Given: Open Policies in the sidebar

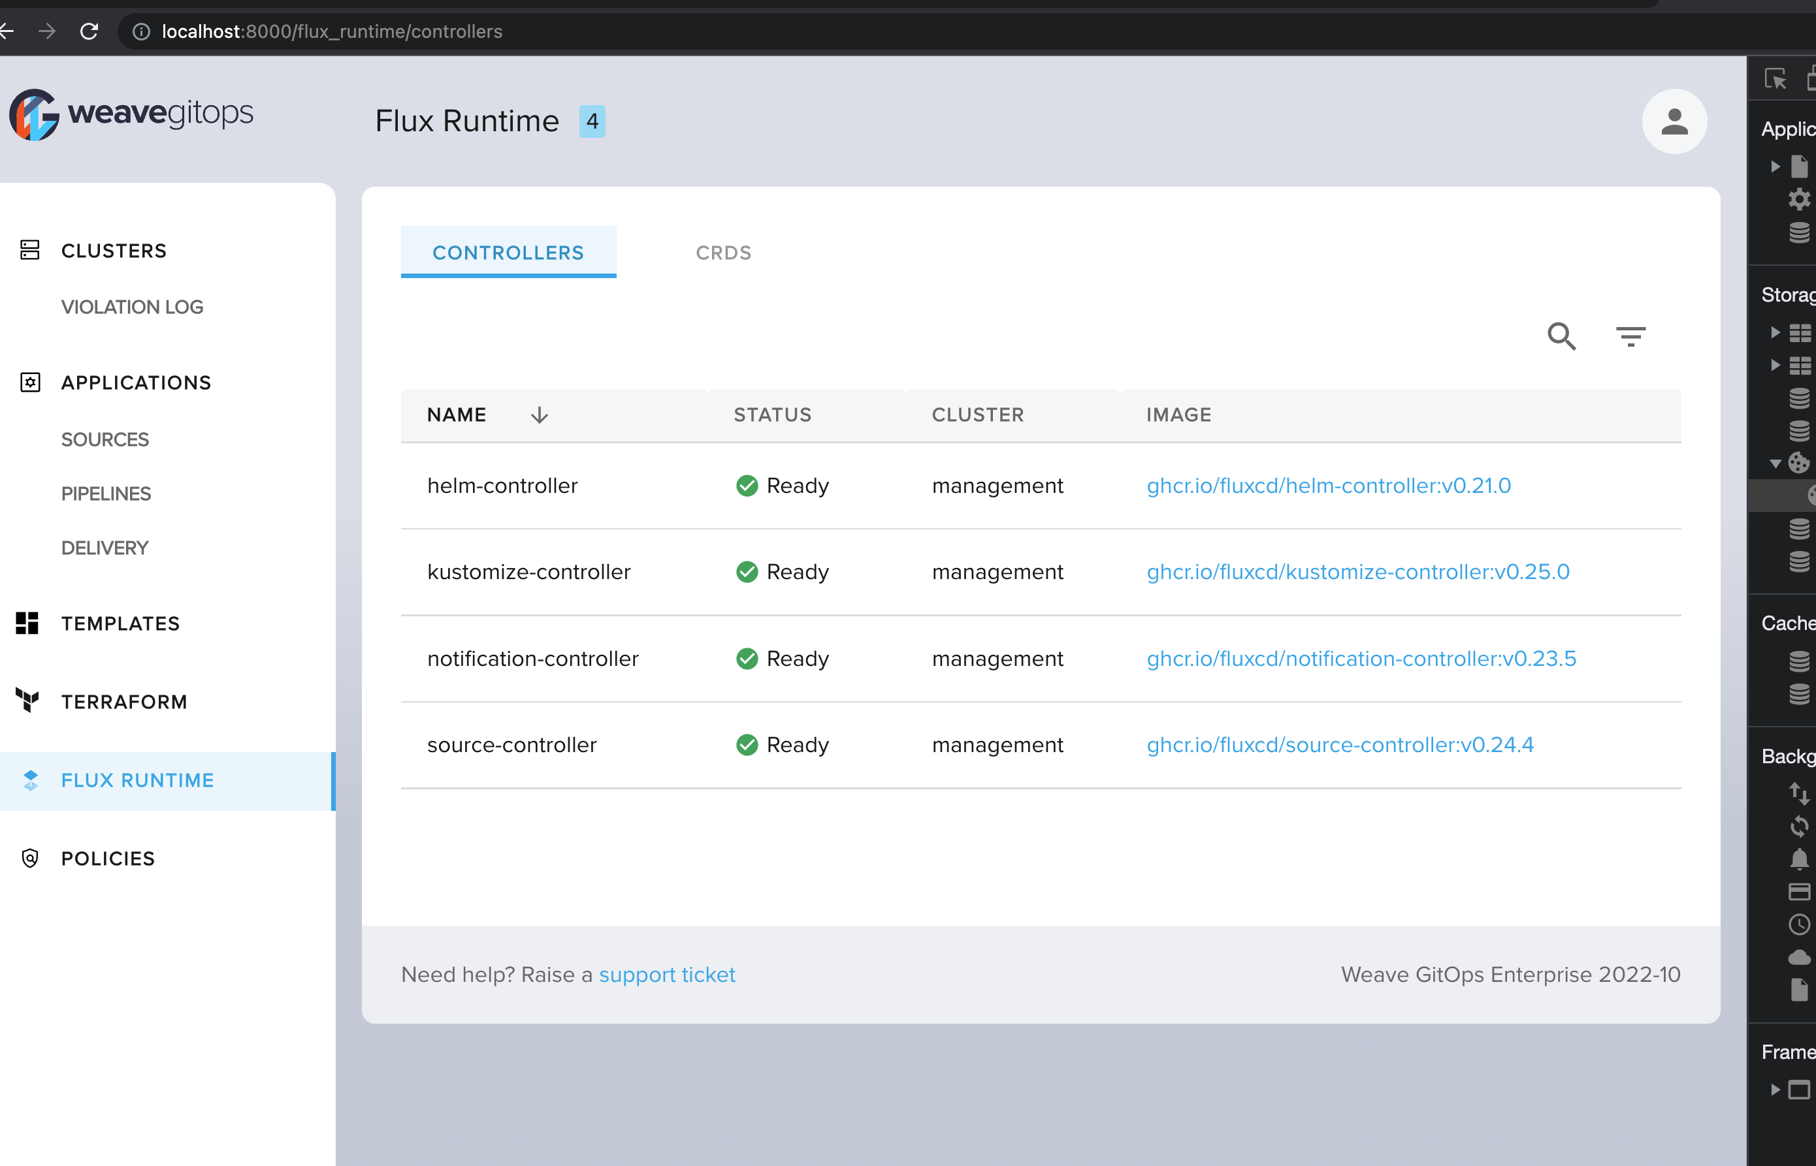Looking at the screenshot, I should click(x=108, y=859).
